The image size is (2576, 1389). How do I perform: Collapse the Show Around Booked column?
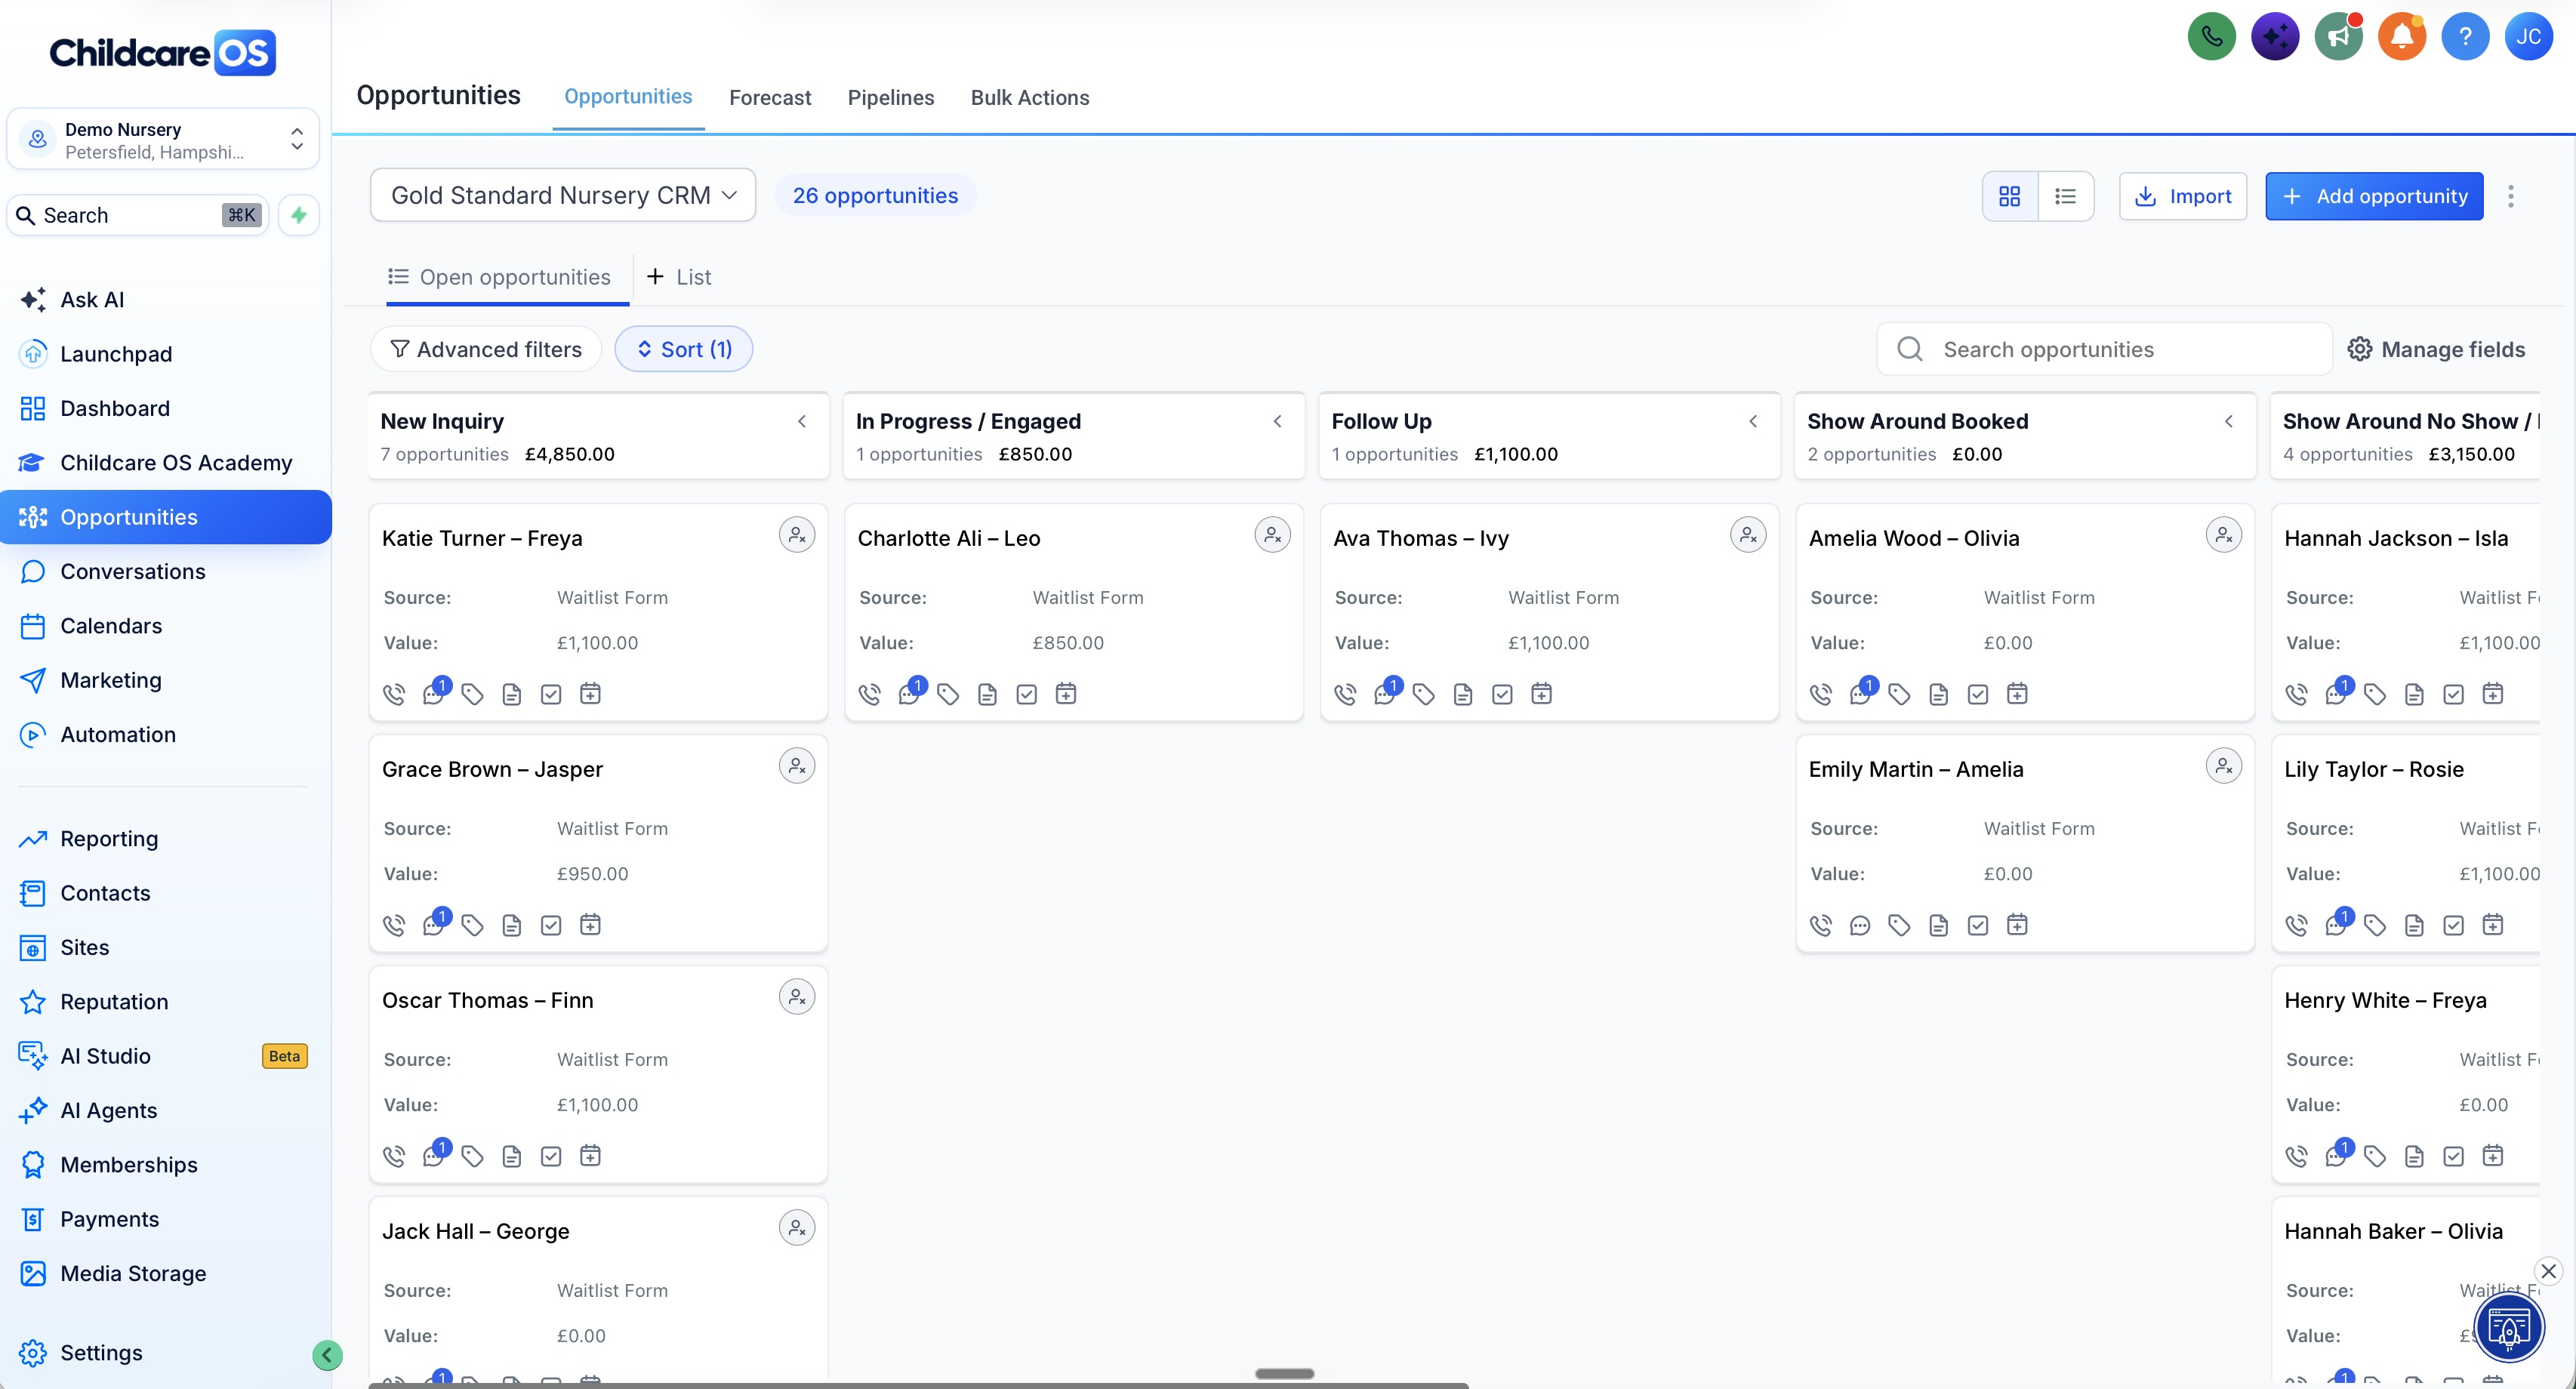pyautogui.click(x=2228, y=421)
